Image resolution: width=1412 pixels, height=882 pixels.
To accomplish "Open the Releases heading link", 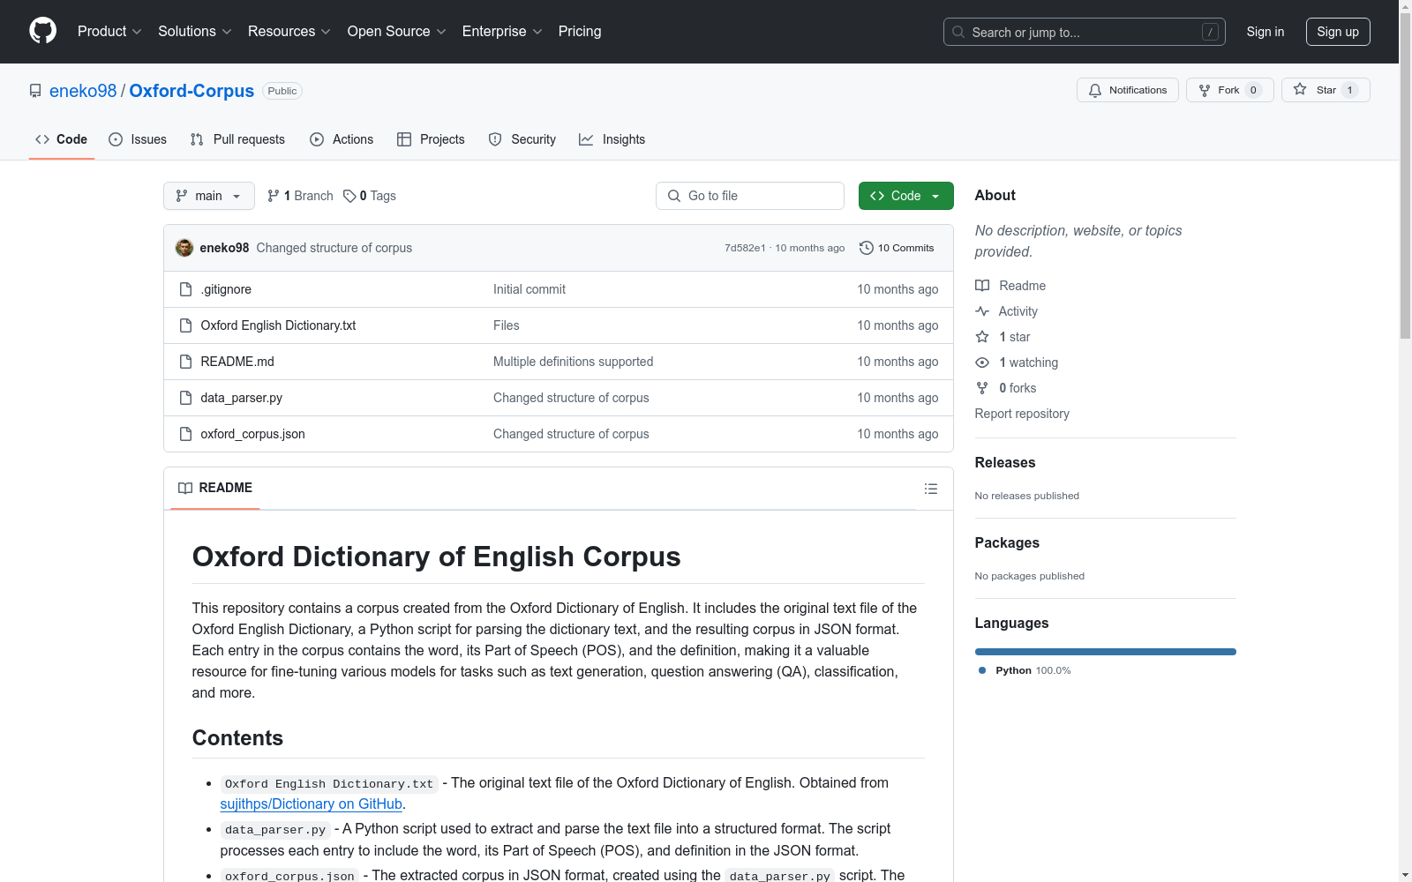I will (x=1005, y=462).
